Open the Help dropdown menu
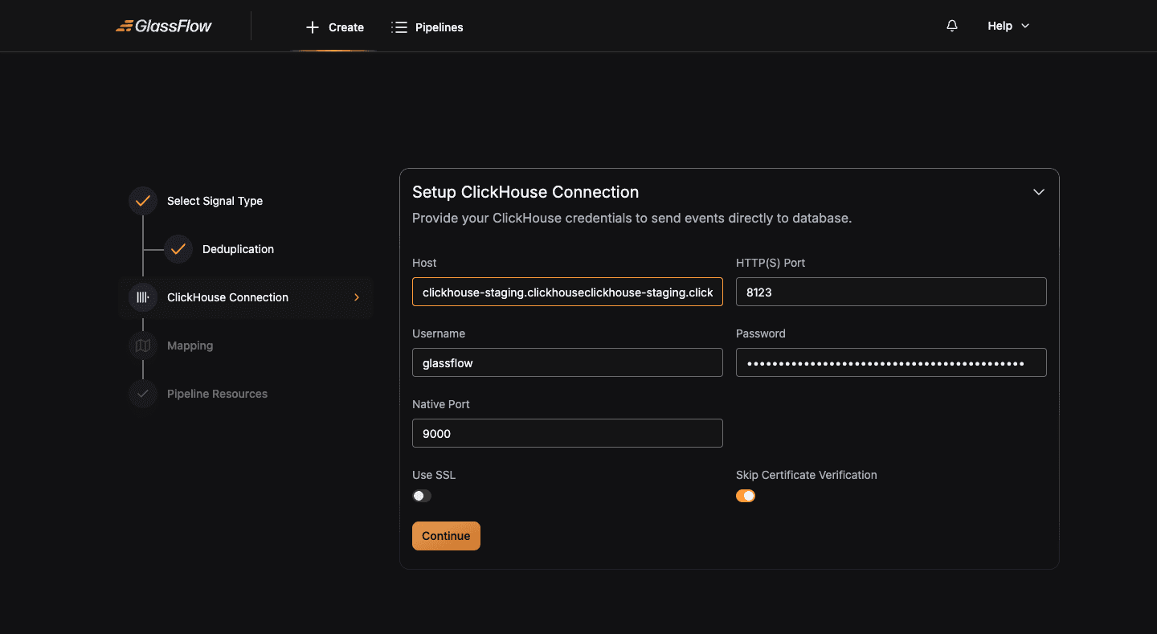The width and height of the screenshot is (1157, 634). tap(1008, 26)
